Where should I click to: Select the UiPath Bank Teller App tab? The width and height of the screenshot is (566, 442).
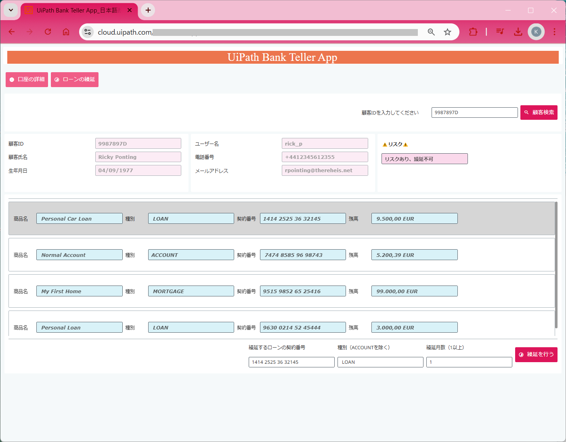[79, 10]
